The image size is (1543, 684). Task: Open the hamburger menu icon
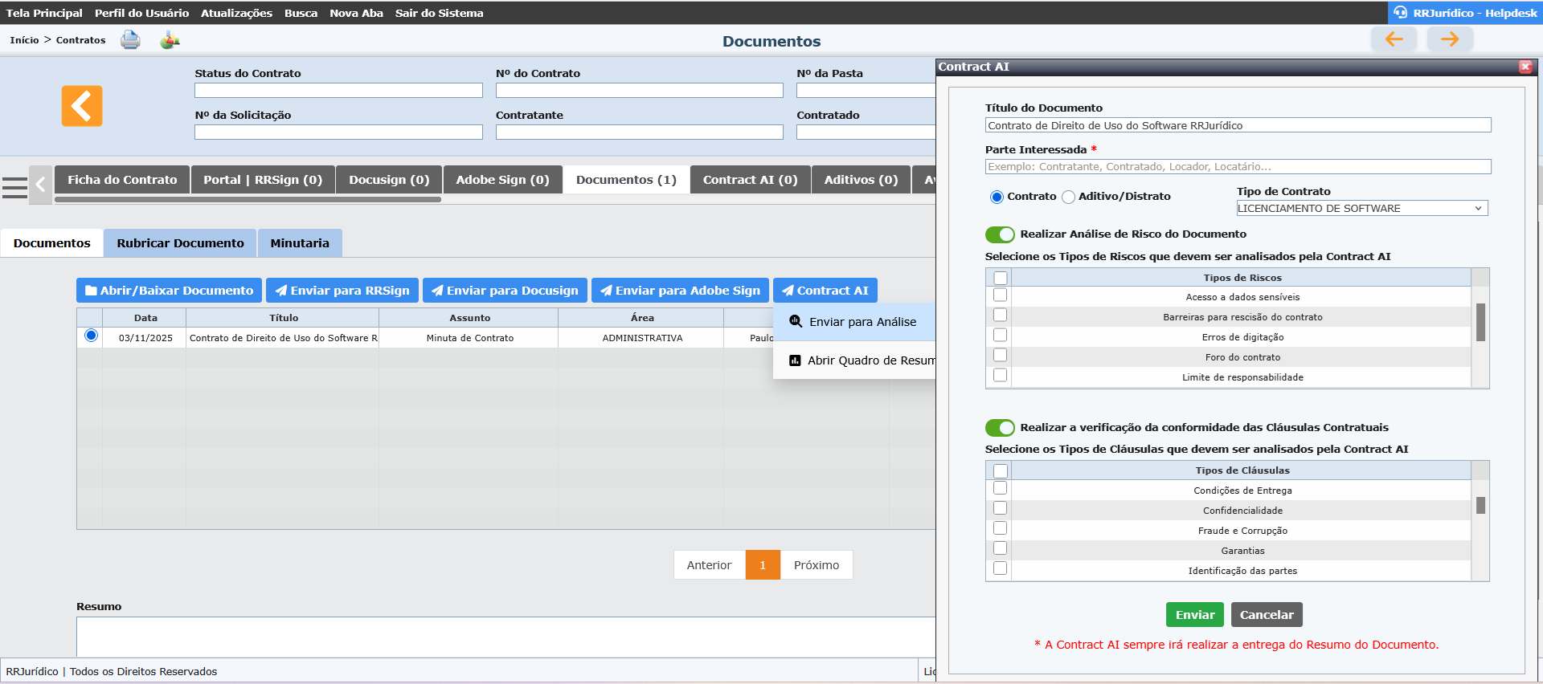coord(14,187)
